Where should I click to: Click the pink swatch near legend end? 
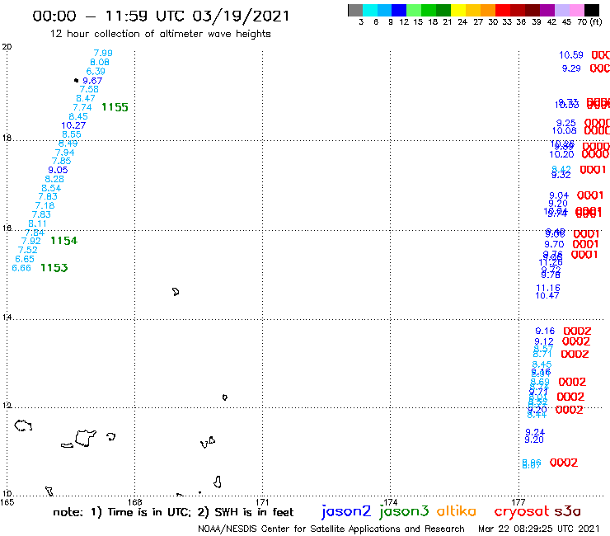576,10
